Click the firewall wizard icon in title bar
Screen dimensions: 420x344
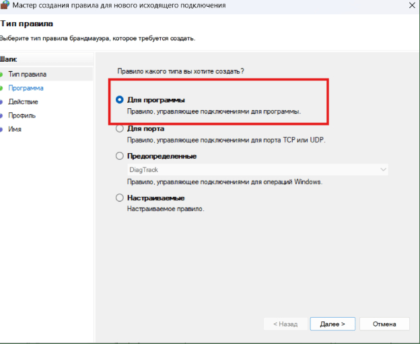point(5,5)
